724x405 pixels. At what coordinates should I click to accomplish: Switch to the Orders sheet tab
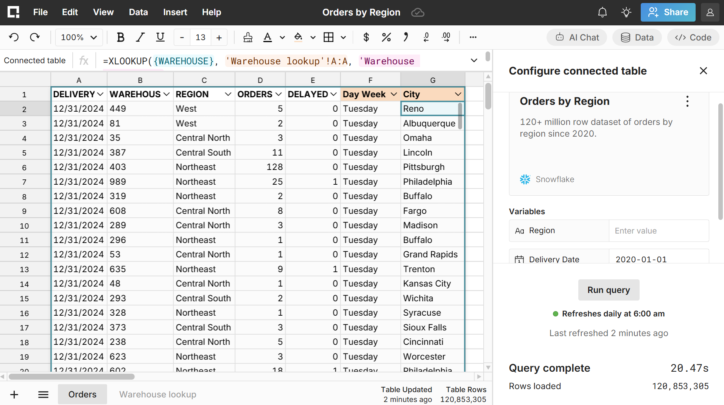tap(83, 394)
